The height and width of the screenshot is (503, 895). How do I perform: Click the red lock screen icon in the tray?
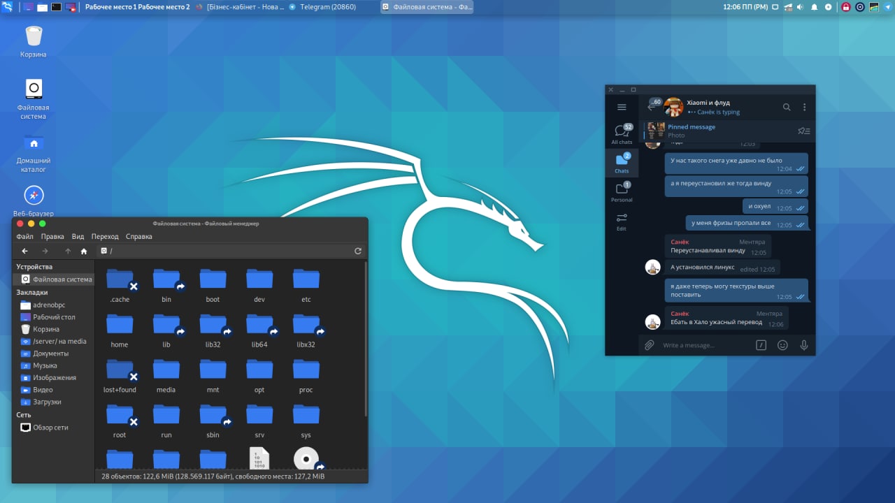tap(846, 7)
